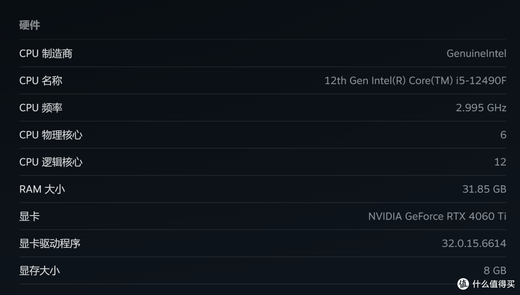This screenshot has width=520, height=295.
Task: Select the CPU 物理核心 label
Action: point(51,135)
